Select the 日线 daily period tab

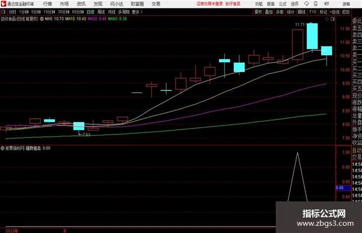90,12
